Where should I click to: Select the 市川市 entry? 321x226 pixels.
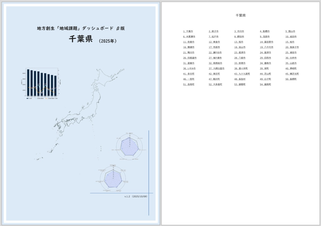pos(240,31)
